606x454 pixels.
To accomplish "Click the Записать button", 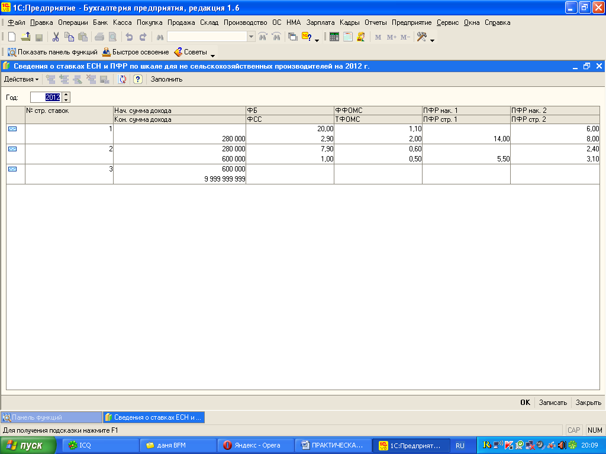I will (553, 402).
